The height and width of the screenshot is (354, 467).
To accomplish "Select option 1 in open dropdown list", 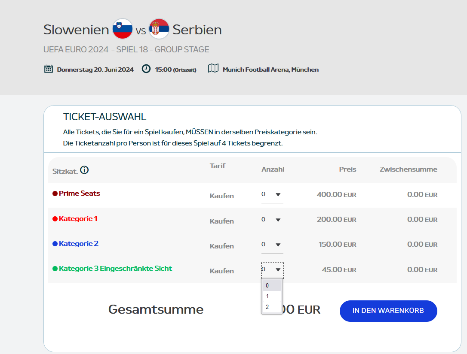I will (272, 296).
